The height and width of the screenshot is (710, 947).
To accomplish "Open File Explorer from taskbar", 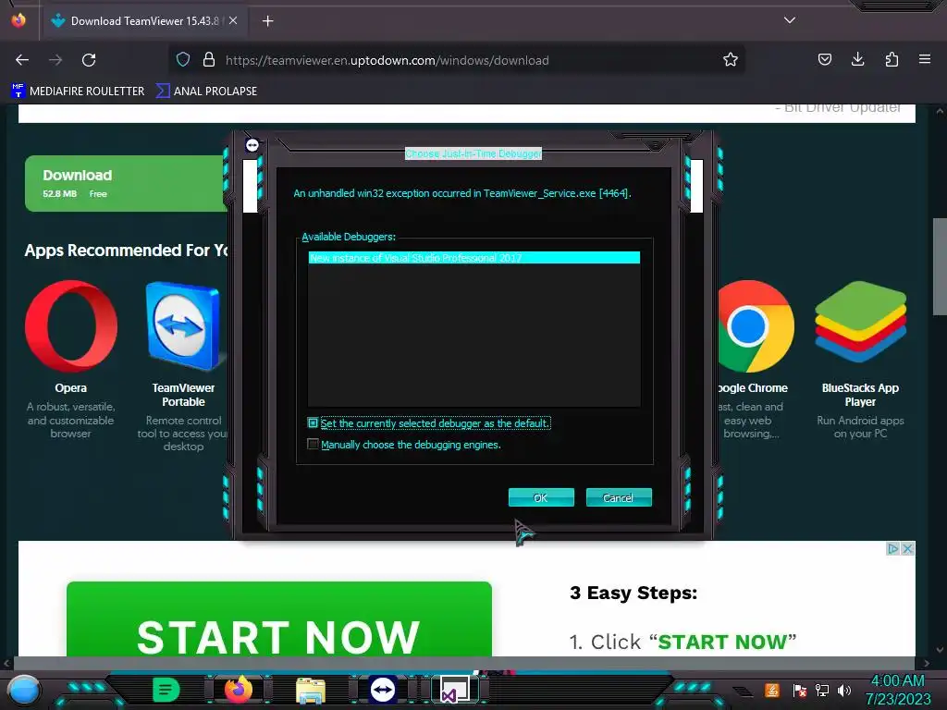I will [x=311, y=691].
